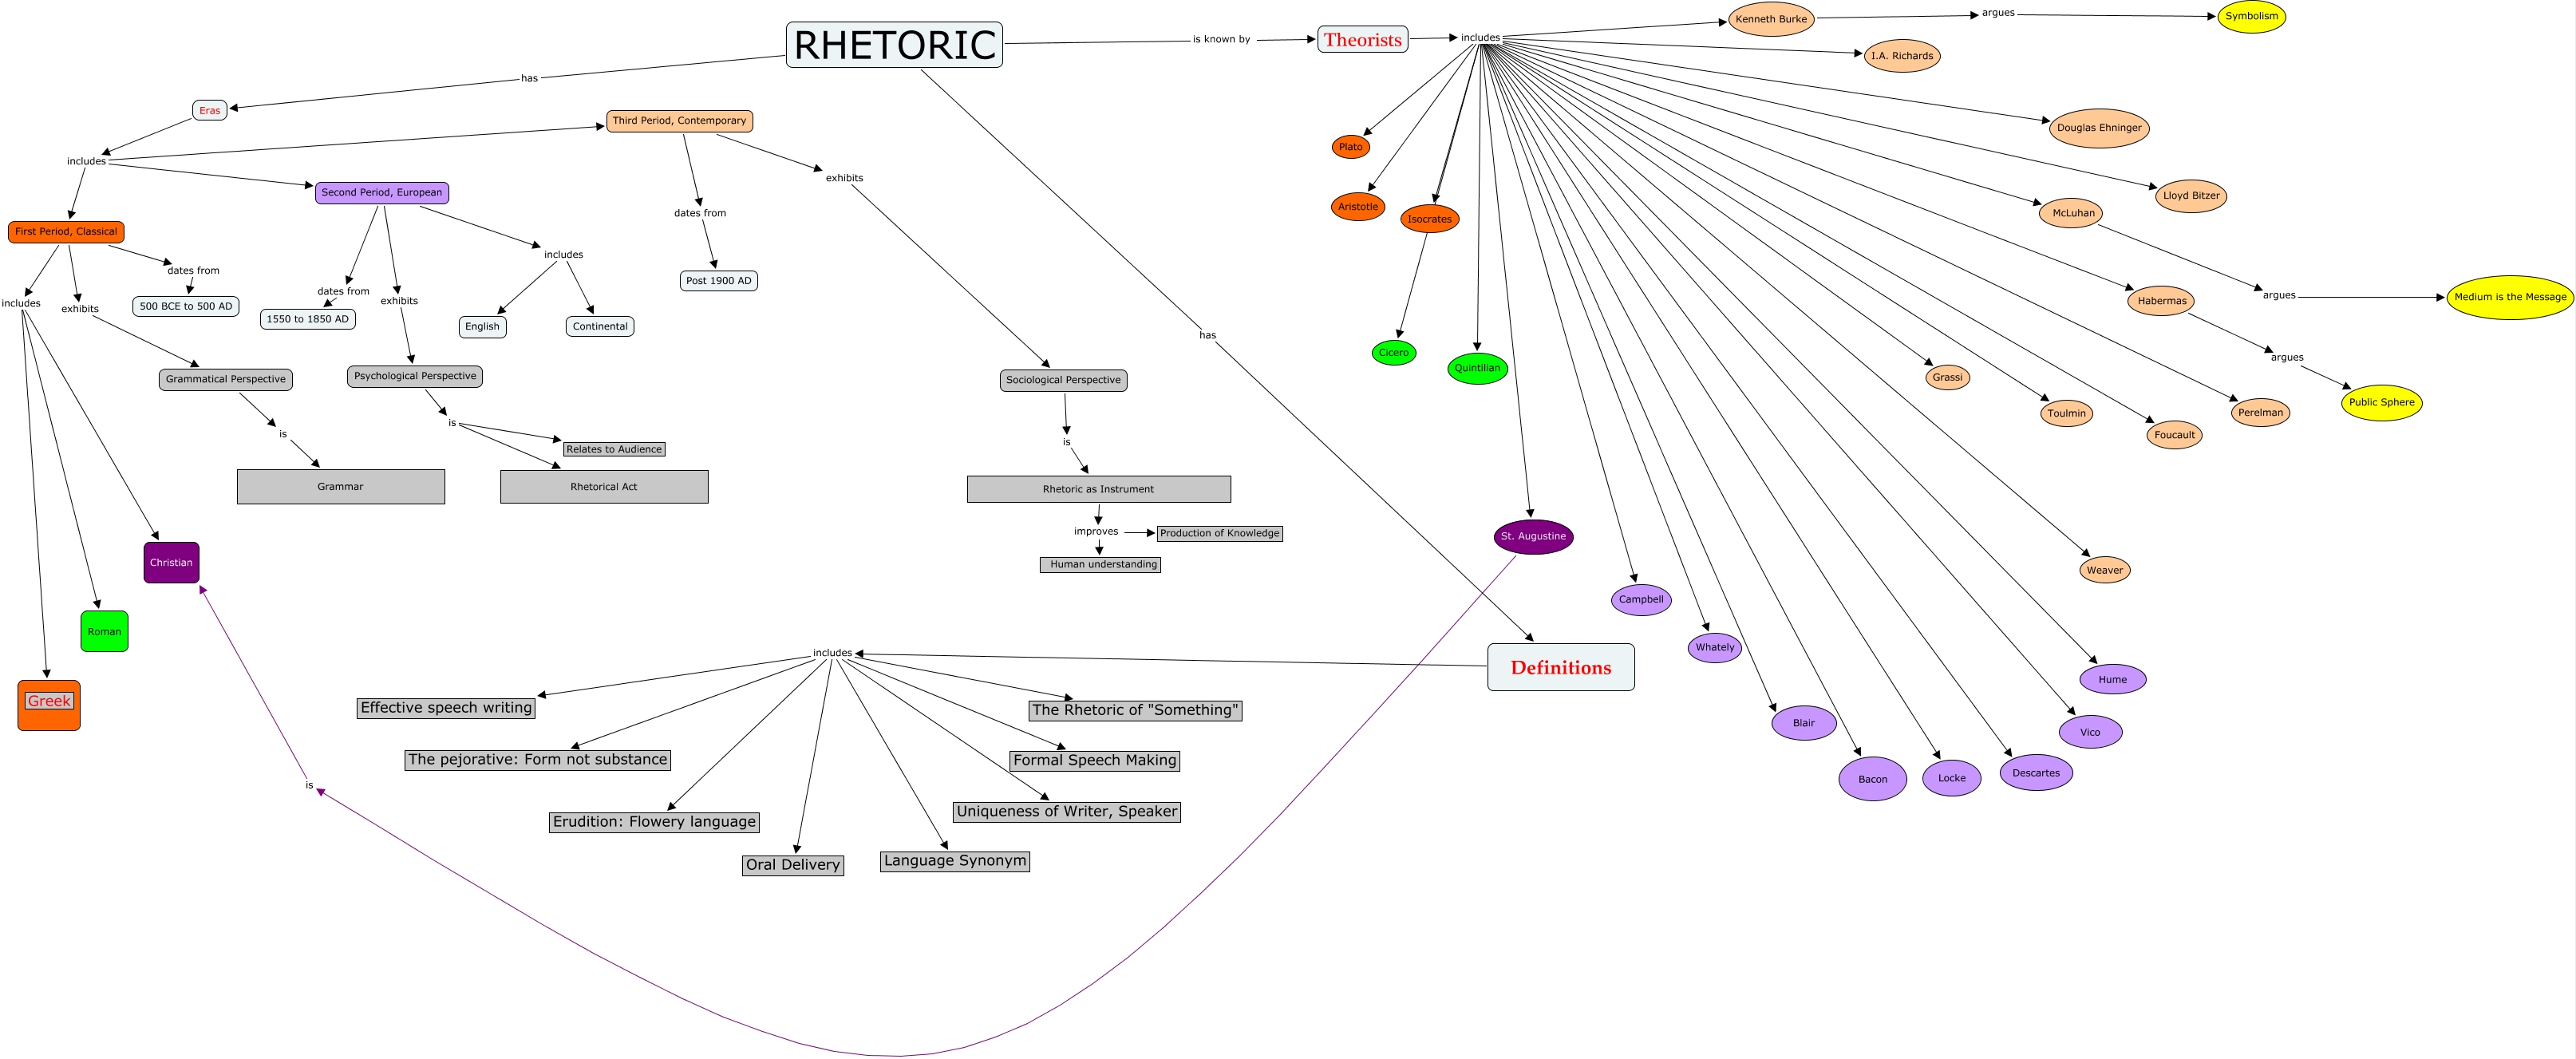The height and width of the screenshot is (1059, 2576).
Task: Click the I.A. Richards oval
Action: click(x=1902, y=56)
